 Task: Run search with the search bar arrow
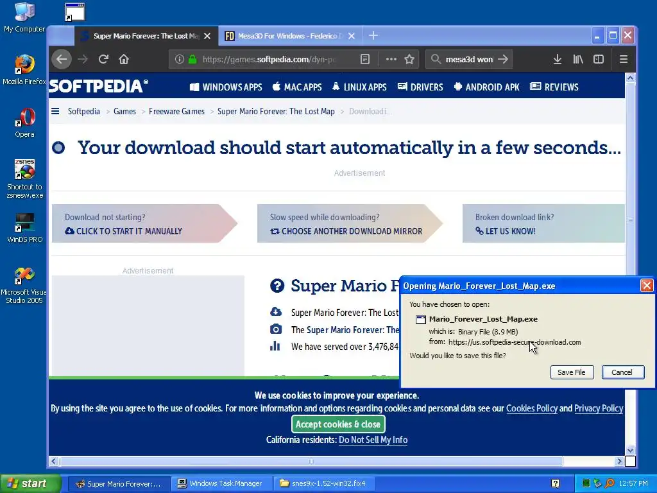click(503, 59)
